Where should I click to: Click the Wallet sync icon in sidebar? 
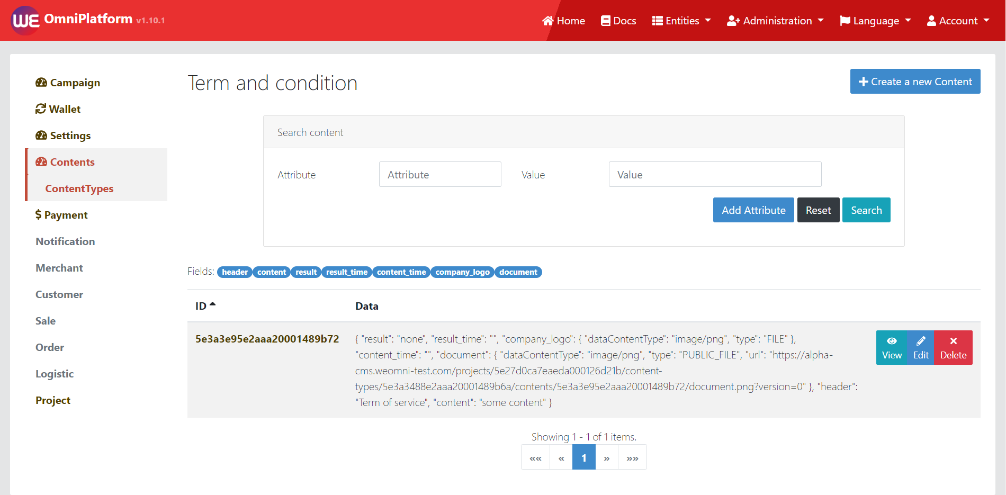[x=41, y=109]
